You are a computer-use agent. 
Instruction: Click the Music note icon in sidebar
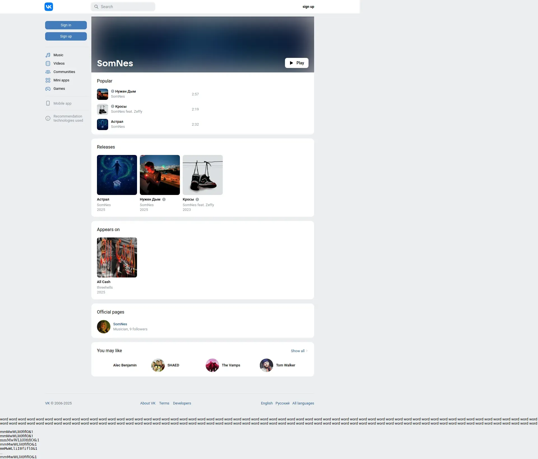coord(48,55)
